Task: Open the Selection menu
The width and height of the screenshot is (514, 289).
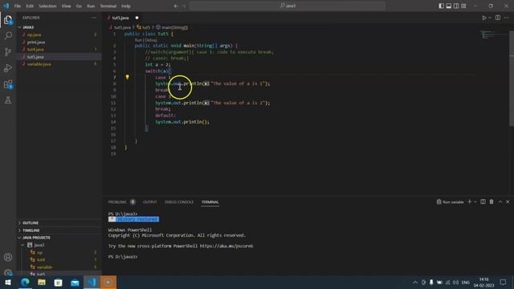Action: point(47,6)
